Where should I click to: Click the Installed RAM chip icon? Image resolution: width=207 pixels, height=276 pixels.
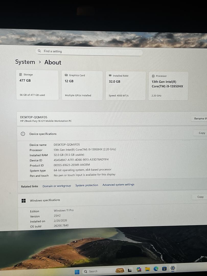point(110,75)
